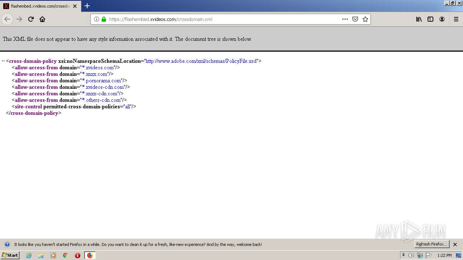The height and width of the screenshot is (260, 463).
Task: Launch Opera from taskbar
Action: click(77, 255)
